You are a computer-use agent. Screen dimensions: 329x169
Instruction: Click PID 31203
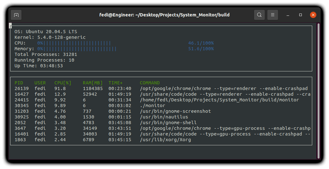pyautogui.click(x=22, y=111)
